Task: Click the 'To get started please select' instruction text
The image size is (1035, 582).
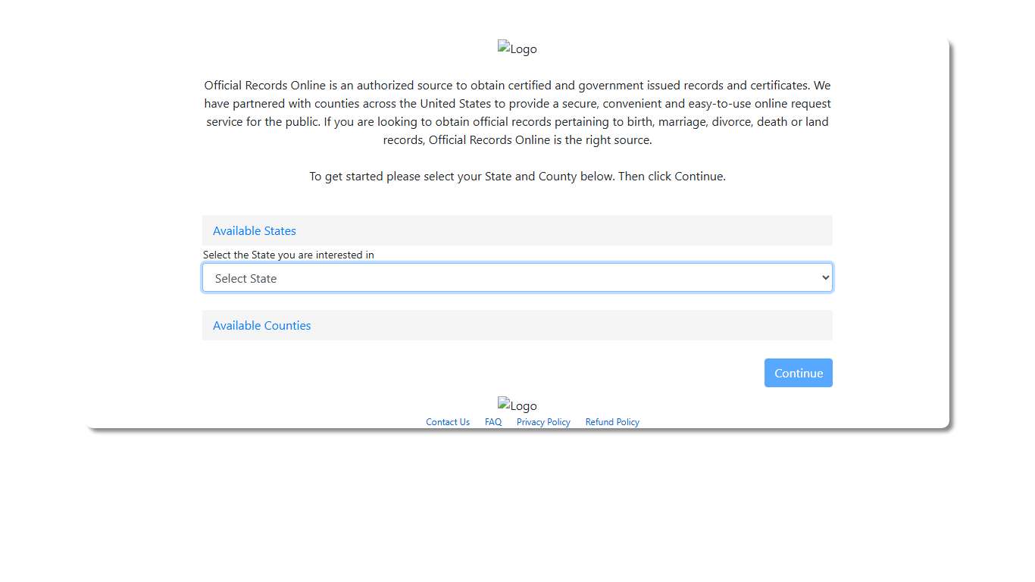Action: pos(517,176)
